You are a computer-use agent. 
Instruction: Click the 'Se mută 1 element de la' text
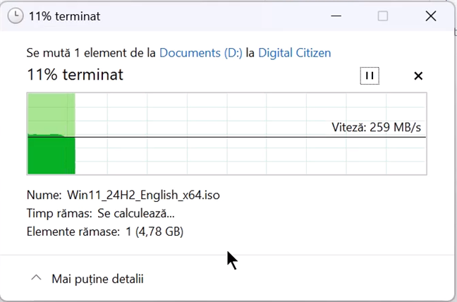coord(92,52)
